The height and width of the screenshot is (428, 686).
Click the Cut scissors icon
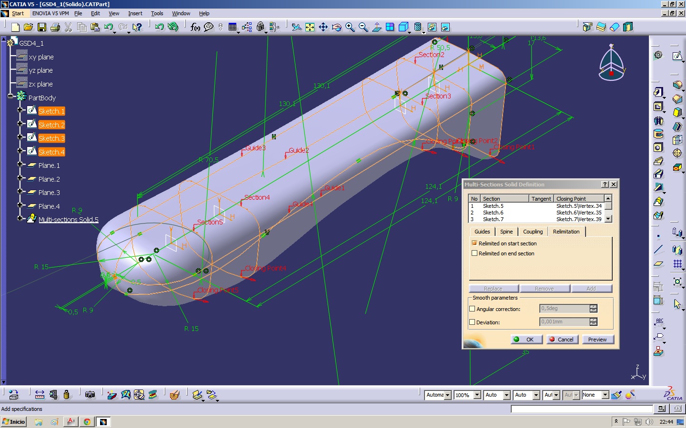[69, 27]
